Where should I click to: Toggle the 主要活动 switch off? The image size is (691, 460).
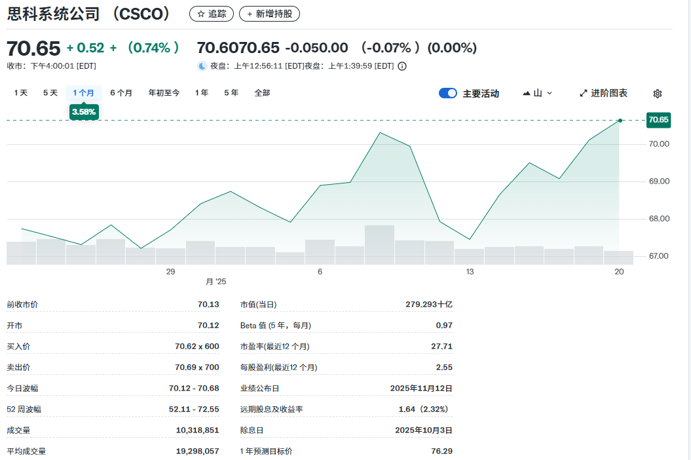point(448,93)
